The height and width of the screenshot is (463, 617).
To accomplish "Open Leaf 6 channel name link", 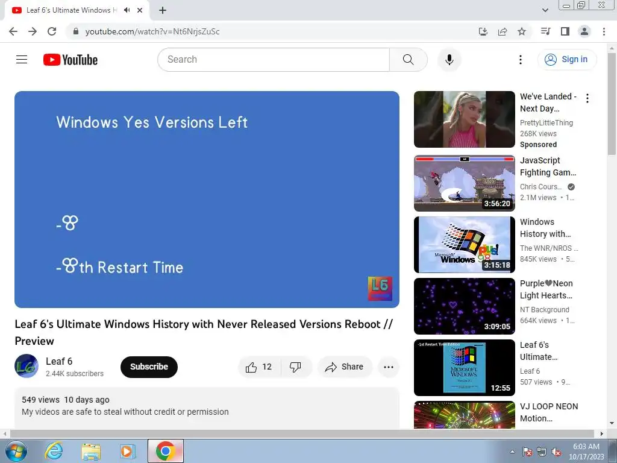I will pos(59,361).
